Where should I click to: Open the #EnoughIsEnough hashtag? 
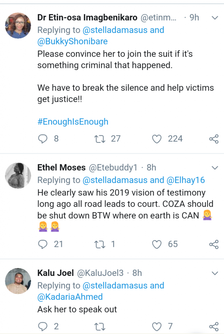point(73,122)
